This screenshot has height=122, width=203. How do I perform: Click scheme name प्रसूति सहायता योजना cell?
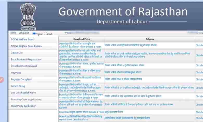click(x=114, y=112)
